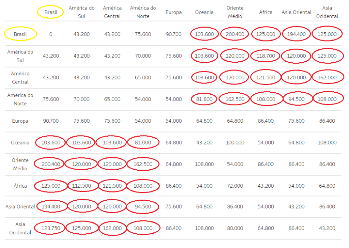This screenshot has height=248, width=349.
Task: Select the 43.200 cell in Oceania row
Action: pyautogui.click(x=204, y=142)
